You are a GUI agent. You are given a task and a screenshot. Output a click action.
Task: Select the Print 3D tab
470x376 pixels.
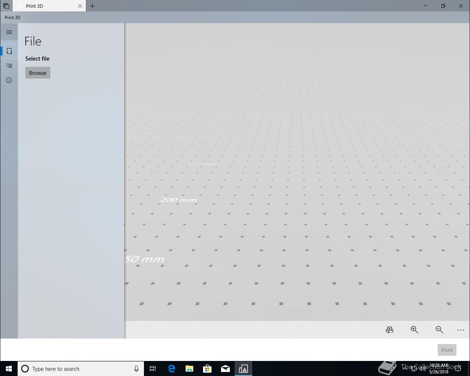click(49, 6)
